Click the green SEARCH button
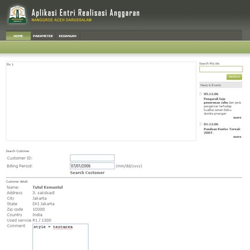Screen dimensions: 250x250 click(x=234, y=77)
